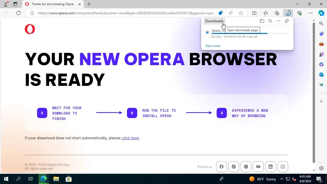Pin the Downloads panel

pos(287,21)
